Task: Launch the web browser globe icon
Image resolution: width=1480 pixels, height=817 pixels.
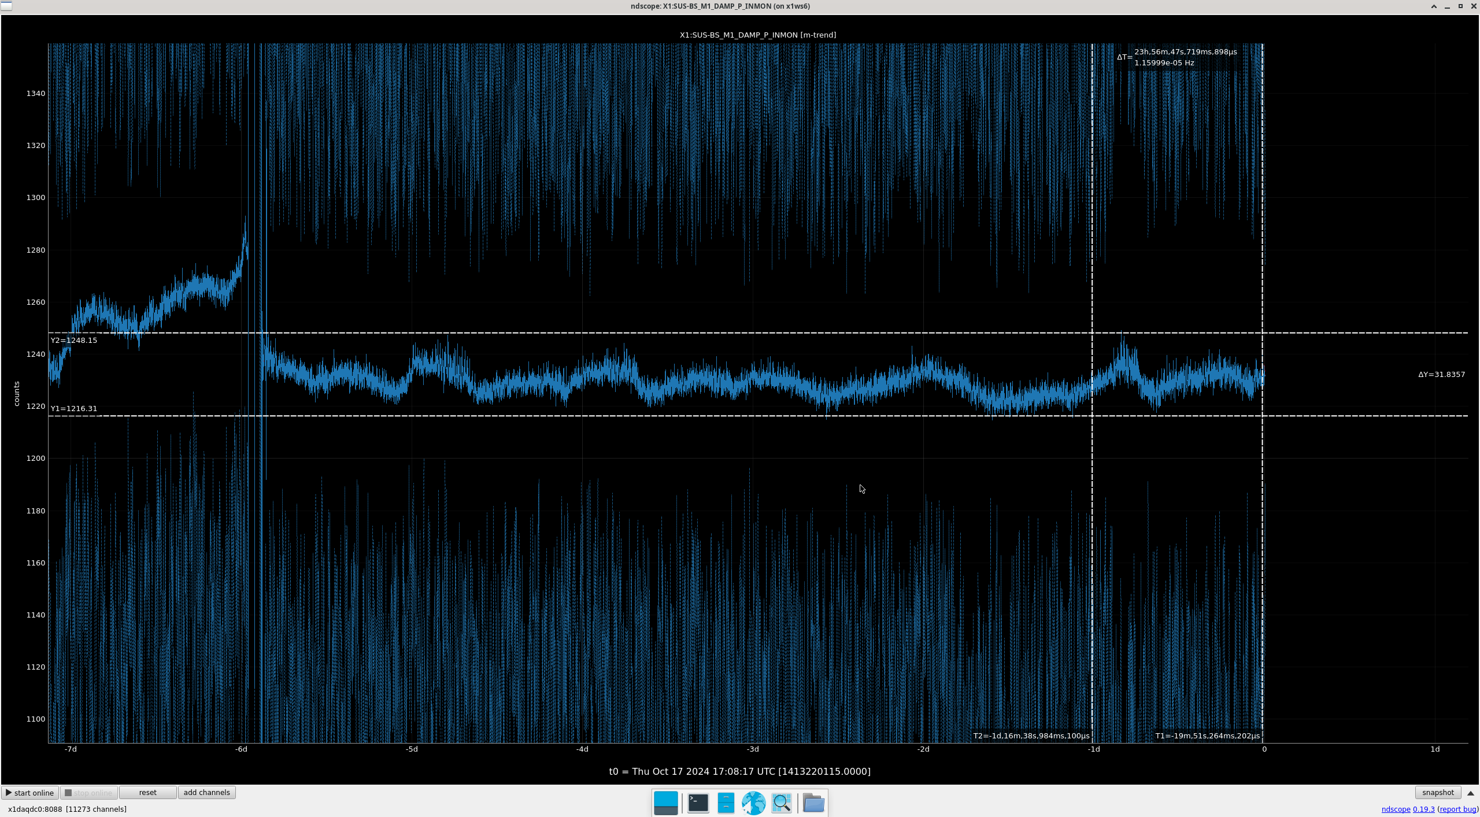Action: tap(753, 803)
